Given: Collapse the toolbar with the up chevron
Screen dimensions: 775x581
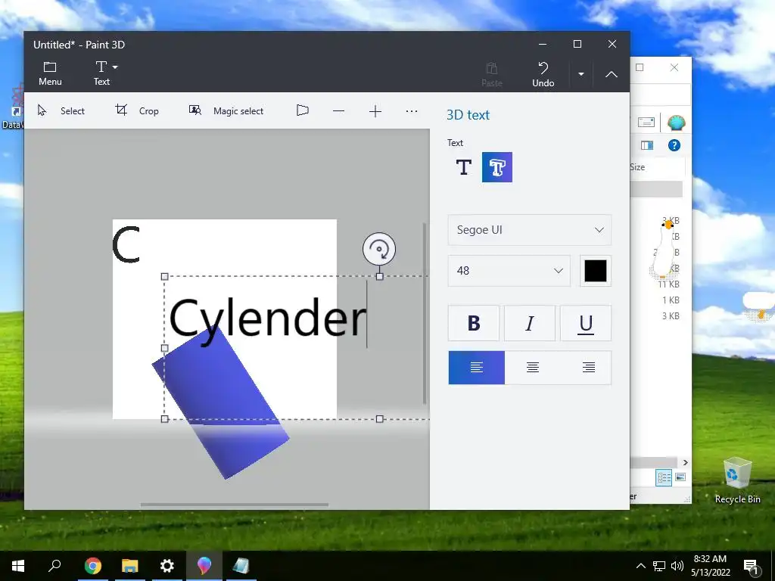Looking at the screenshot, I should 612,74.
